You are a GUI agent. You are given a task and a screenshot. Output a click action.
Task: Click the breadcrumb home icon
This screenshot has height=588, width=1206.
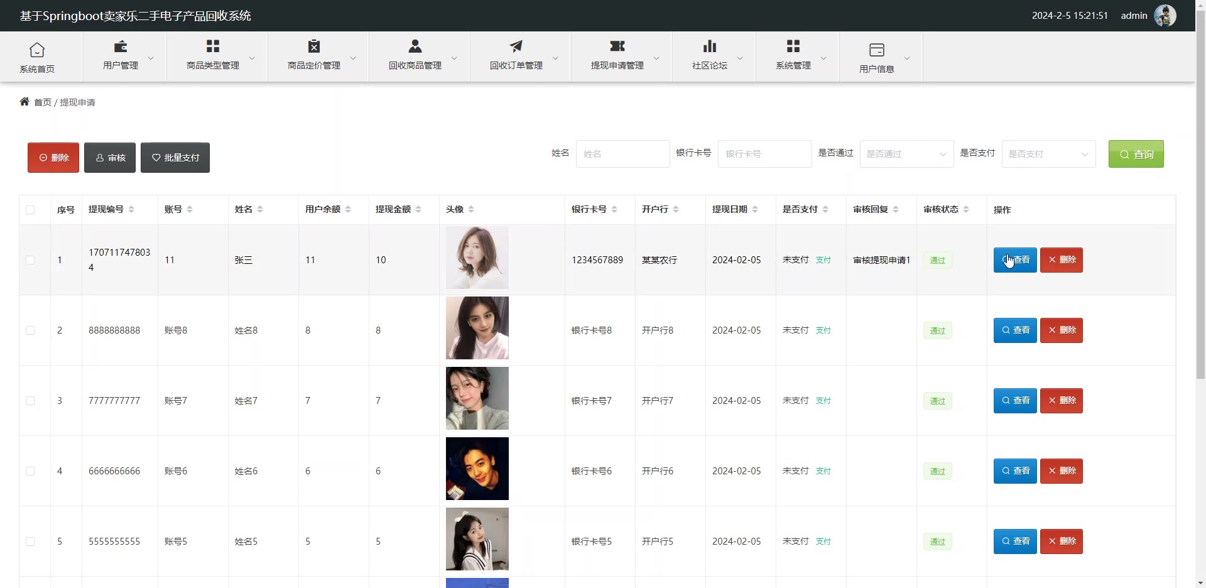pos(24,101)
